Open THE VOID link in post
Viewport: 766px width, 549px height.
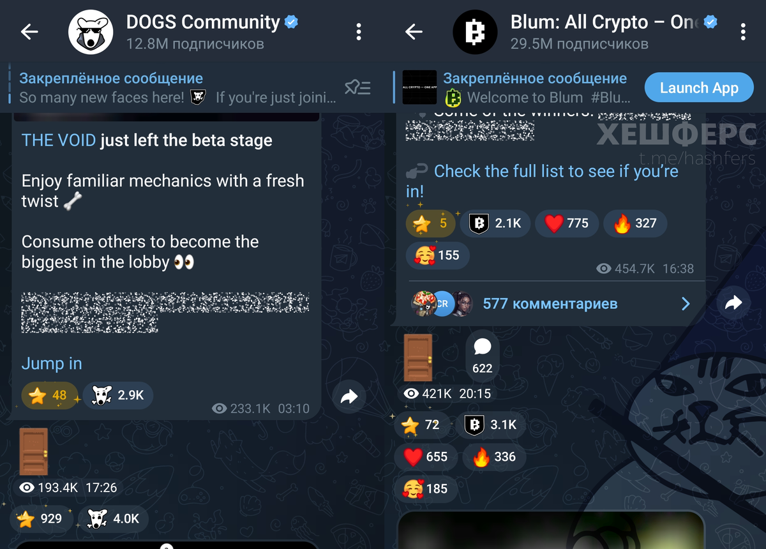point(59,140)
